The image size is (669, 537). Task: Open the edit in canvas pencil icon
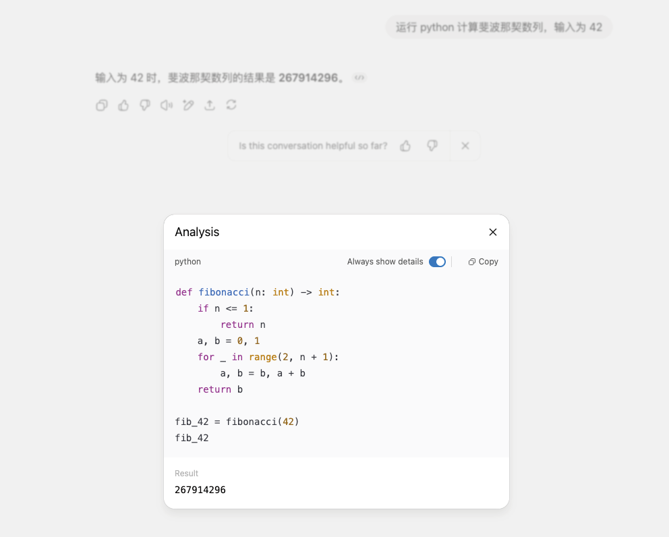(188, 105)
